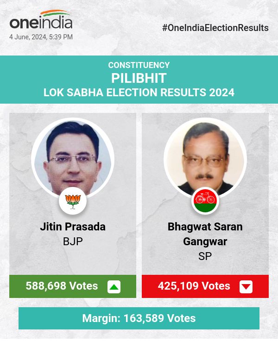
Task: Click the CONSTITUENCY label text
Action: point(139,65)
